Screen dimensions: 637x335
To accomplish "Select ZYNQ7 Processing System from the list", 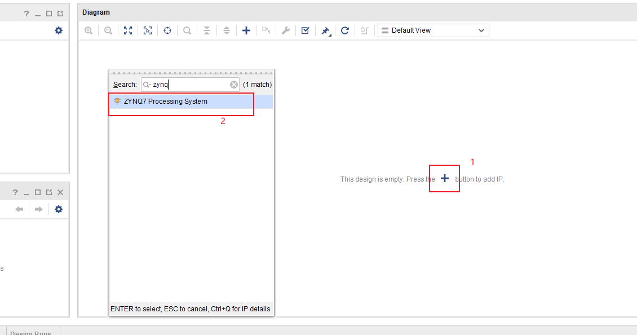I will click(x=191, y=102).
